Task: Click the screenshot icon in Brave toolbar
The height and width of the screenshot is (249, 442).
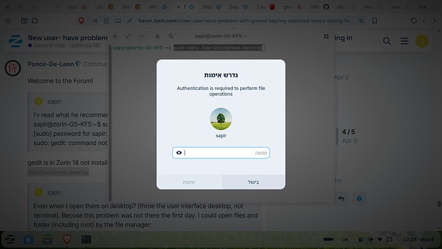Action: [x=24, y=21]
